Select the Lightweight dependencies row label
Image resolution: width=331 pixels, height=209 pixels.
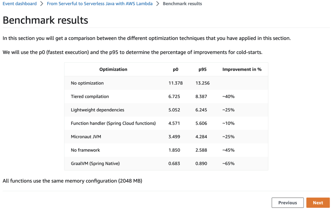[x=97, y=110]
